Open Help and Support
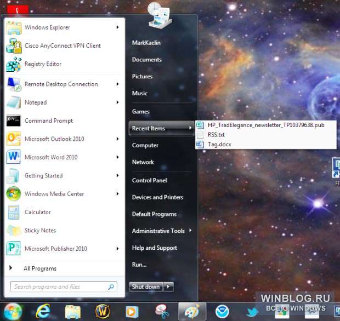 (155, 248)
